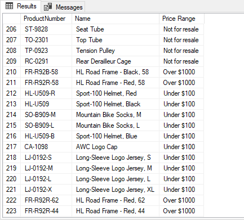Image resolution: width=244 pixels, height=220 pixels.
Task: Select HL Road Frame - Red, 44
Action: [x=116, y=211]
